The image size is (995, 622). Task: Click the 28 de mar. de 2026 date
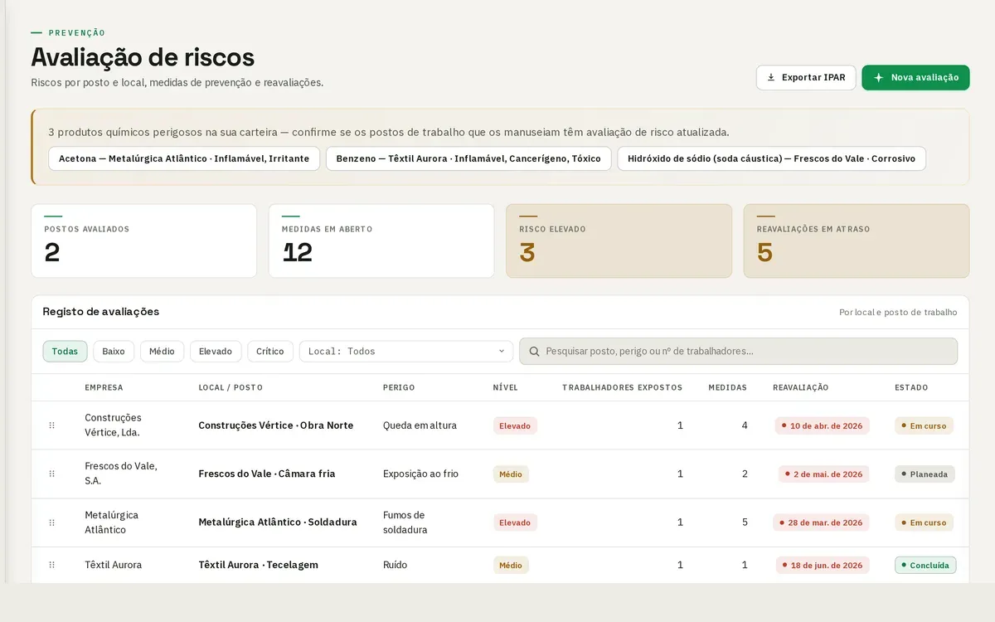[x=821, y=522]
